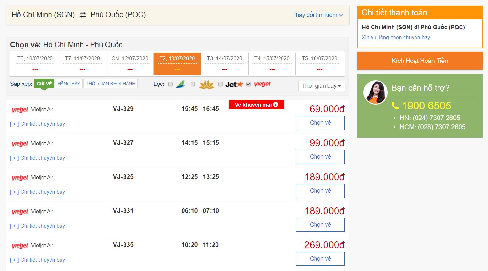The width and height of the screenshot is (488, 271).
Task: Click flight number VJ-331
Action: click(x=123, y=211)
